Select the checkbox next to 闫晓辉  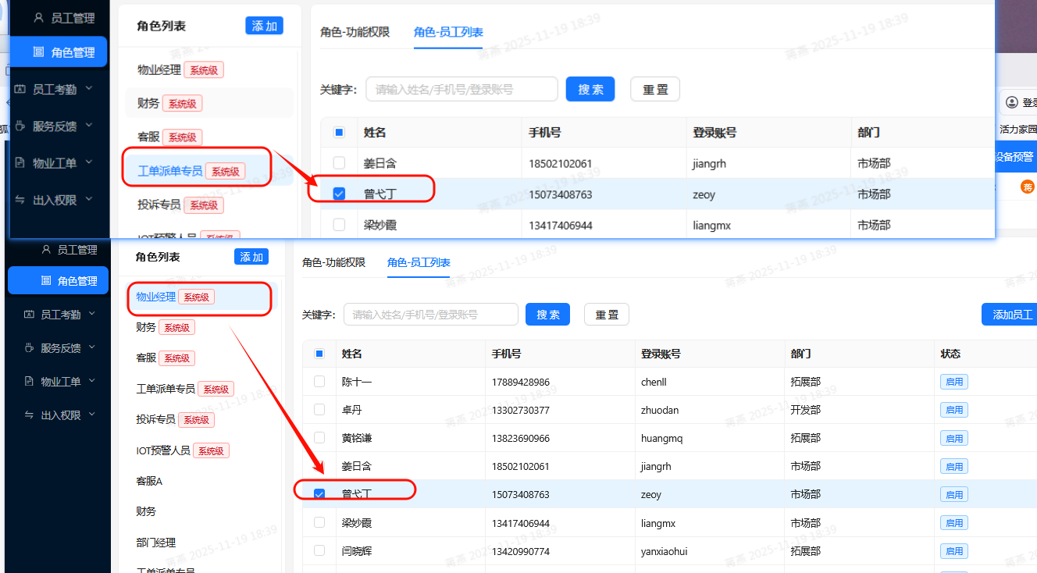click(x=319, y=551)
